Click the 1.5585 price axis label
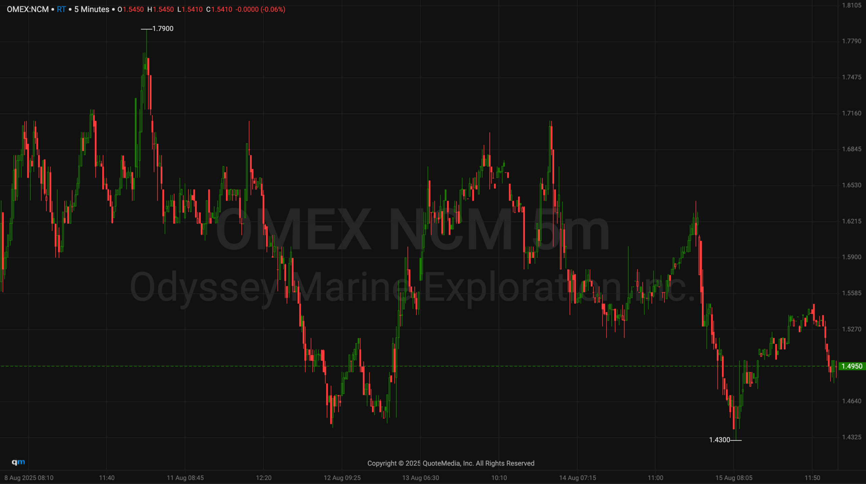The image size is (866, 484). tap(851, 293)
